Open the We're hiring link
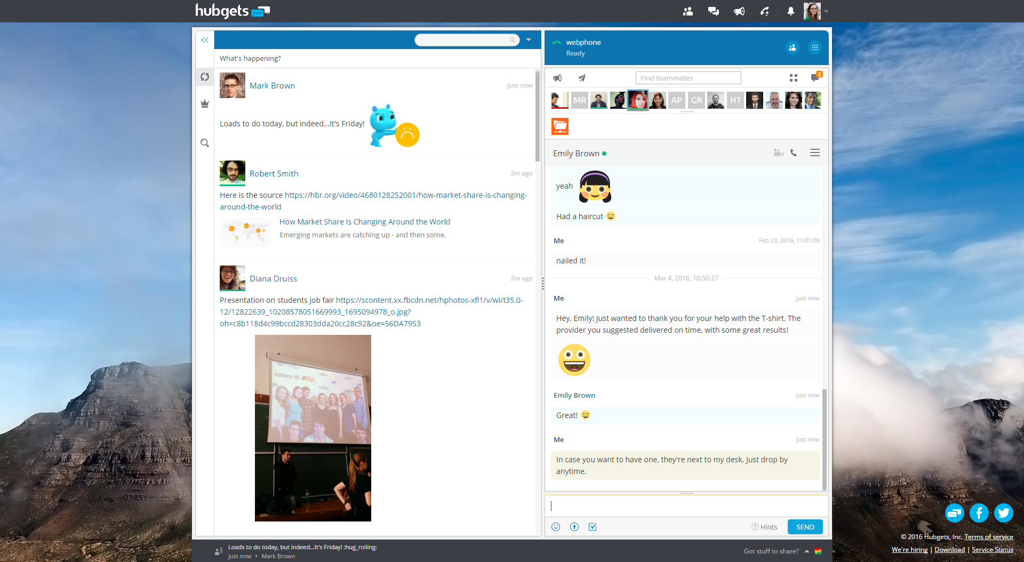Viewport: 1024px width, 562px height. click(910, 550)
